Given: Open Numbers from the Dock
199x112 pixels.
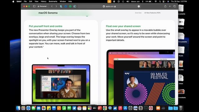Looking at the screenshot, I should pyautogui.click(x=64, y=108).
